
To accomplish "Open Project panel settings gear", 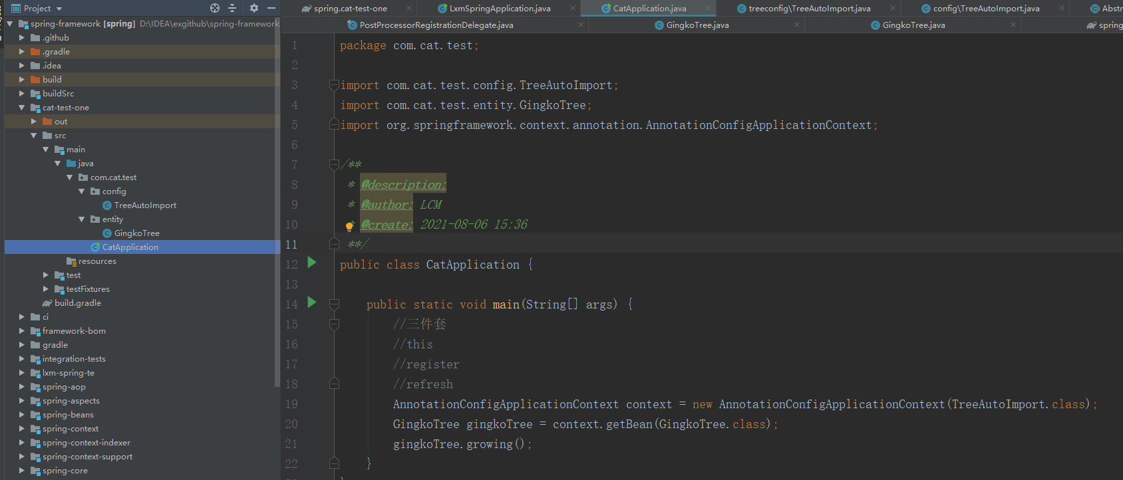I will point(253,8).
